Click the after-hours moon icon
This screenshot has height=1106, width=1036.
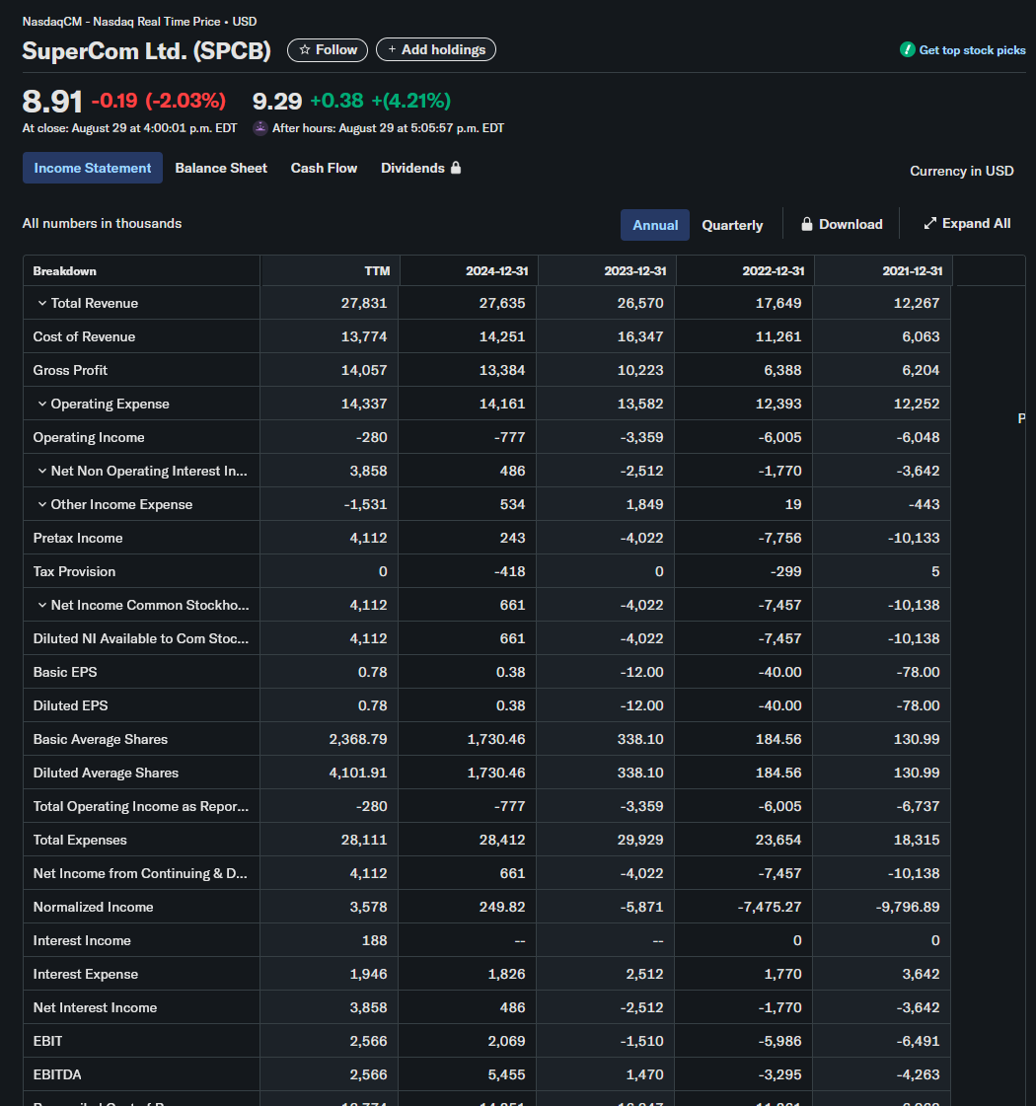point(260,127)
